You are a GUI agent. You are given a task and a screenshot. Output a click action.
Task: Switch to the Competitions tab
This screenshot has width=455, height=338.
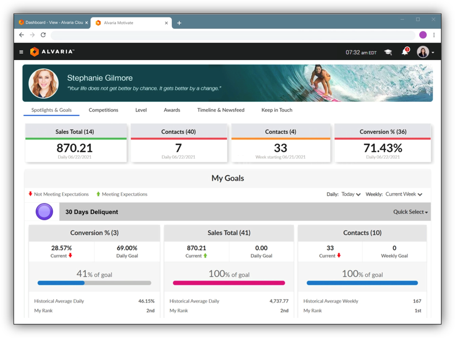103,110
